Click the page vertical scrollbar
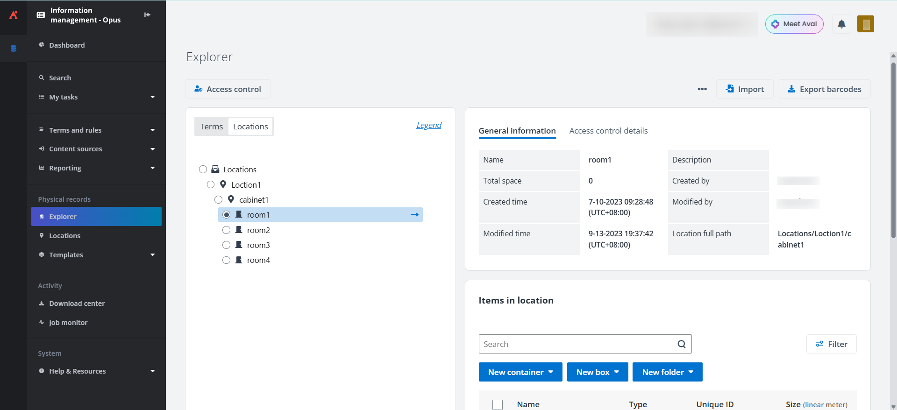The height and width of the screenshot is (410, 897). point(893,149)
